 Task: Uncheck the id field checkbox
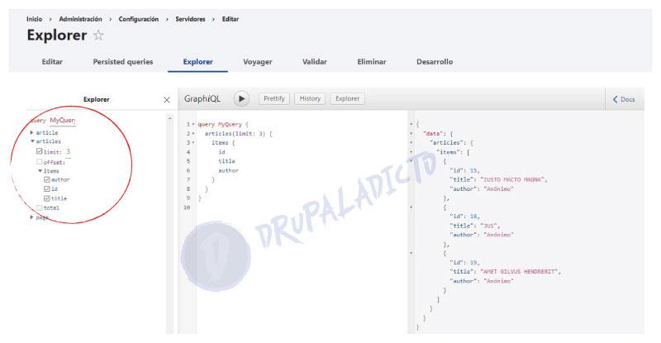pos(47,188)
